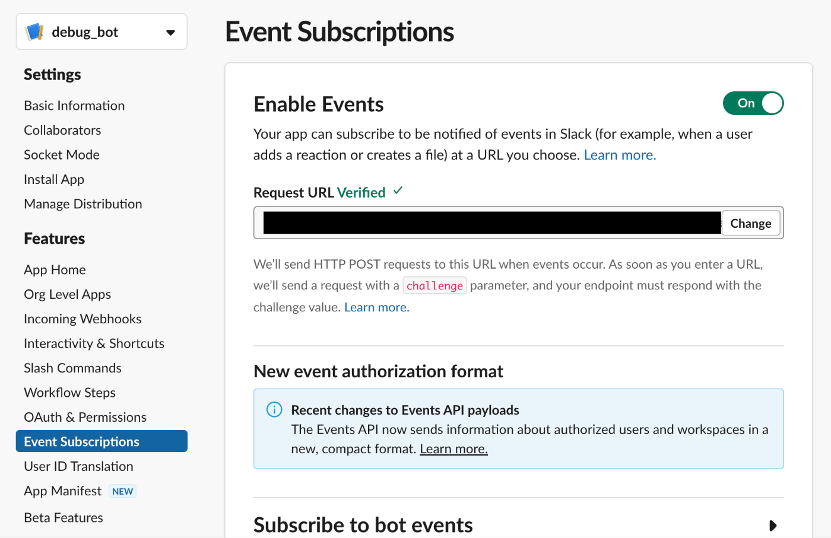Click the Recent changes to Events API payloads title
This screenshot has width=831, height=538.
tap(405, 410)
